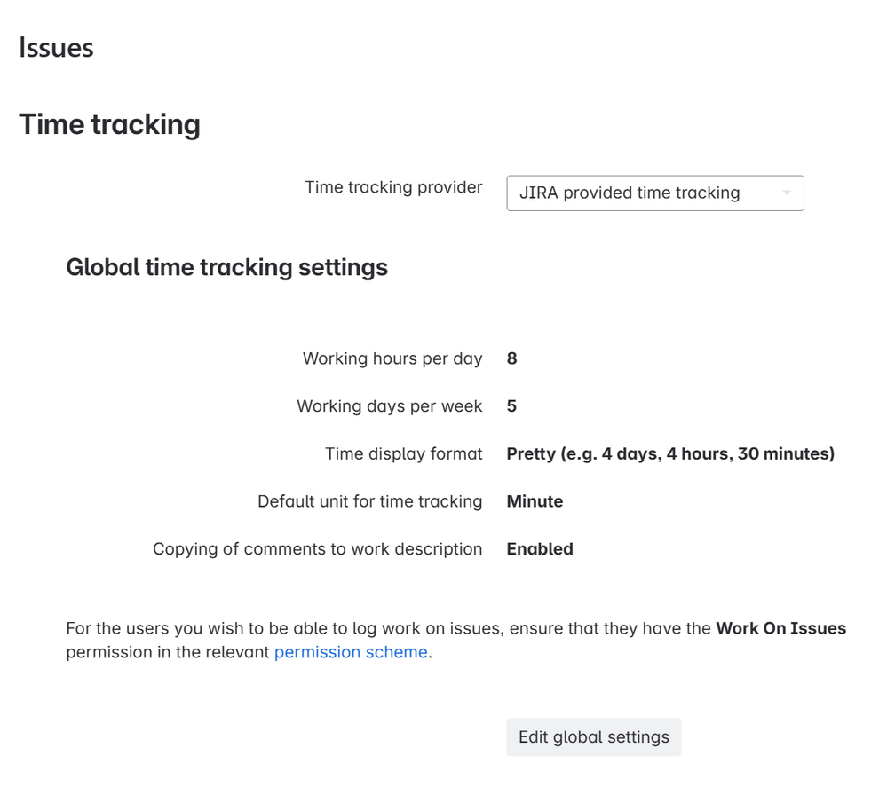Open the permission scheme link
Screen dimensions: 887x803
[350, 652]
